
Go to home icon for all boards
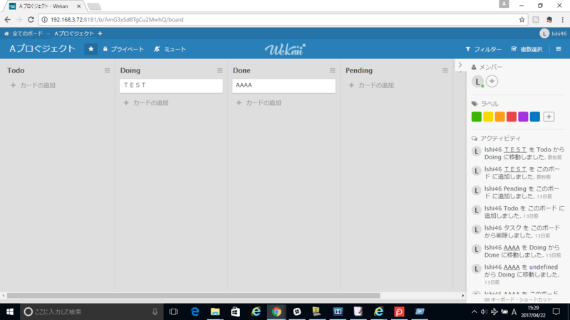click(x=6, y=33)
